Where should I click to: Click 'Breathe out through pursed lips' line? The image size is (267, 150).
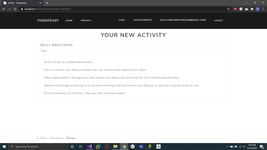pyautogui.click(x=122, y=85)
